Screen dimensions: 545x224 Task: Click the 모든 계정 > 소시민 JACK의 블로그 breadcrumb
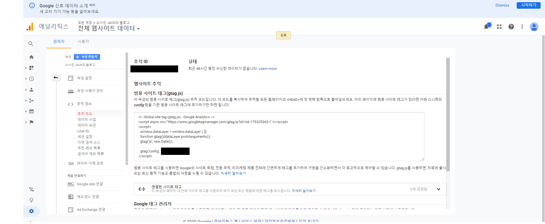[x=104, y=22]
